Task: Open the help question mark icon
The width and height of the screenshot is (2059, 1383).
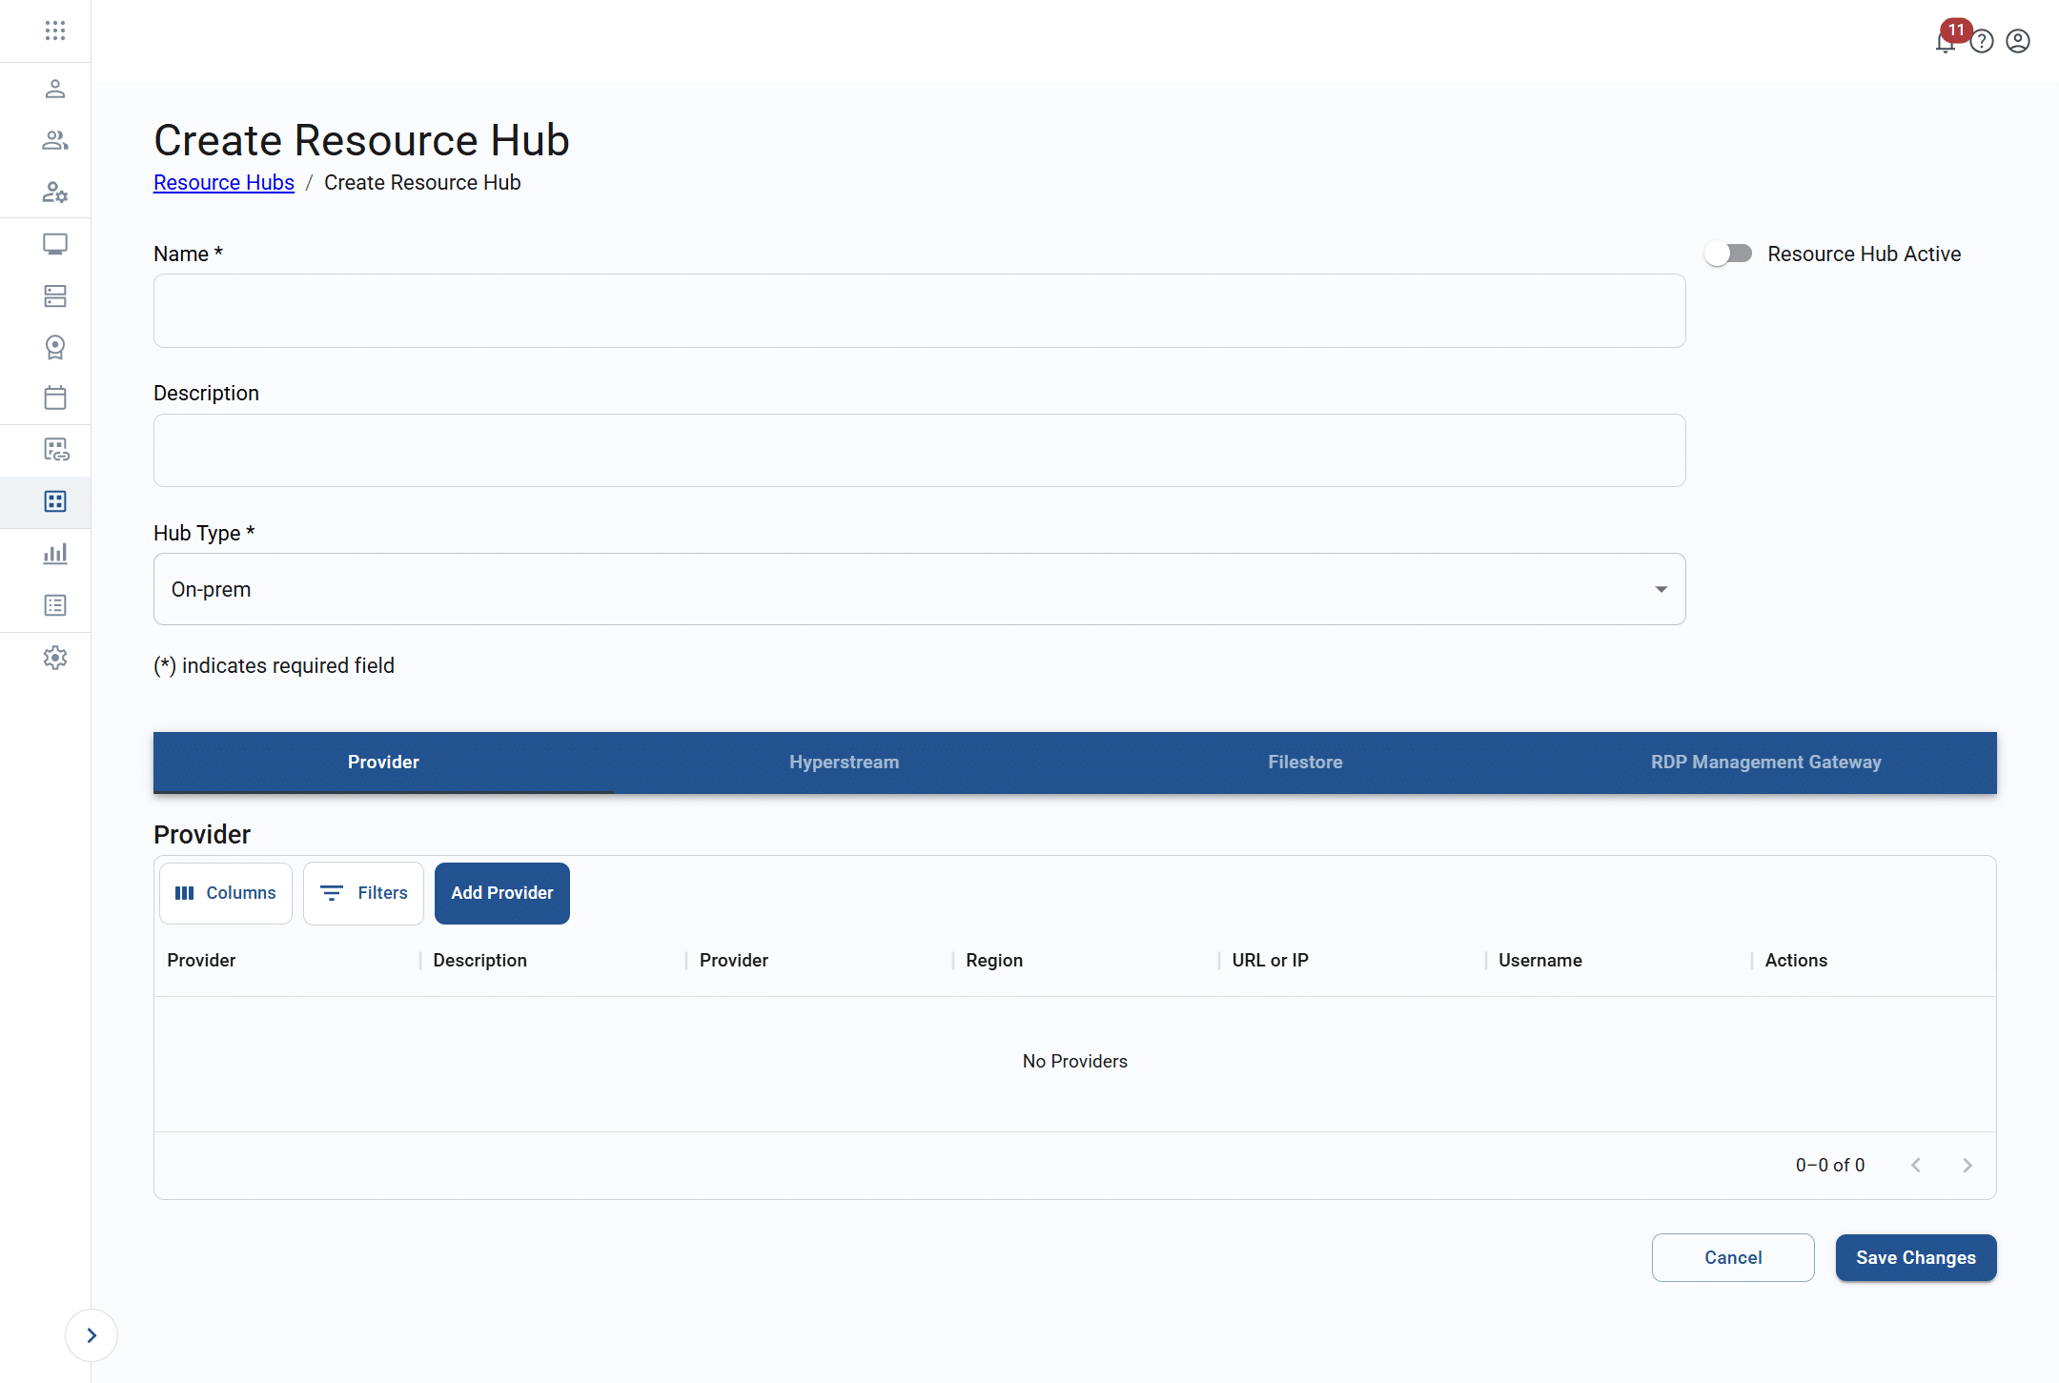Action: [x=1982, y=41]
